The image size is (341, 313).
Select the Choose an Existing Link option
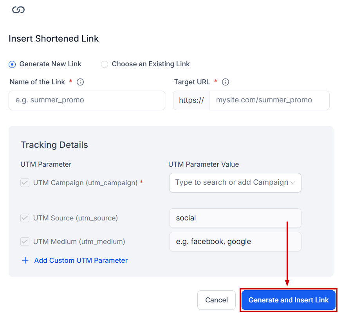click(105, 64)
